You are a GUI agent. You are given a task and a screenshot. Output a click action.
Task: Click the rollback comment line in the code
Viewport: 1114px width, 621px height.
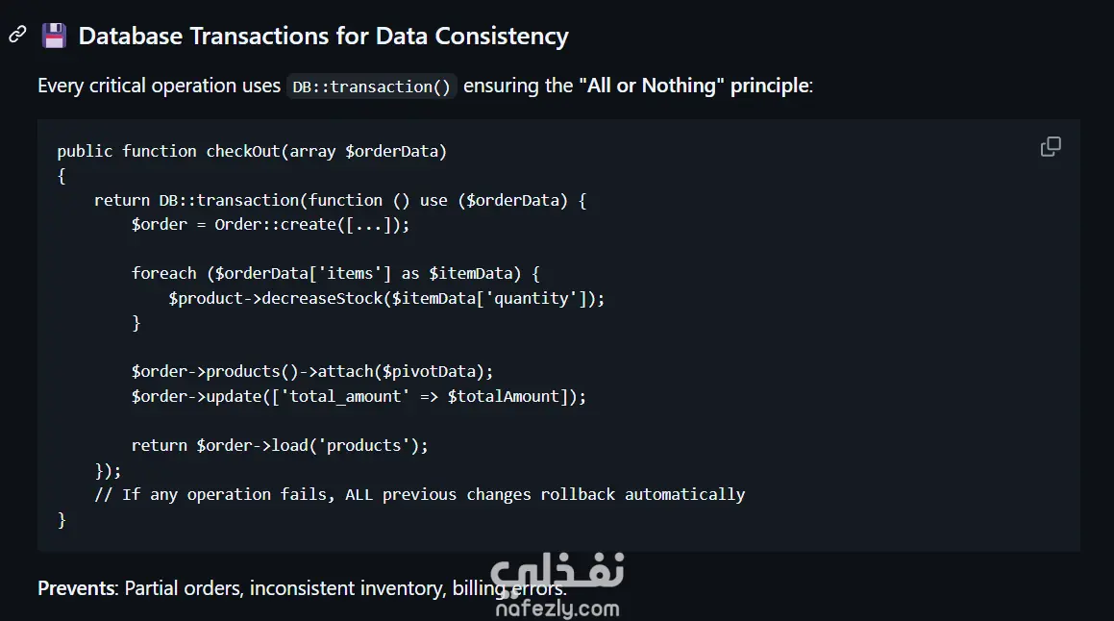419,494
